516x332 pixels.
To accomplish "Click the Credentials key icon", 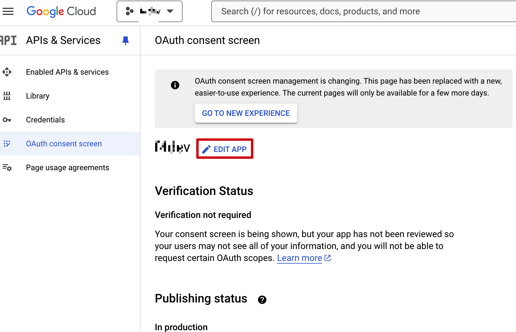I will pyautogui.click(x=7, y=120).
